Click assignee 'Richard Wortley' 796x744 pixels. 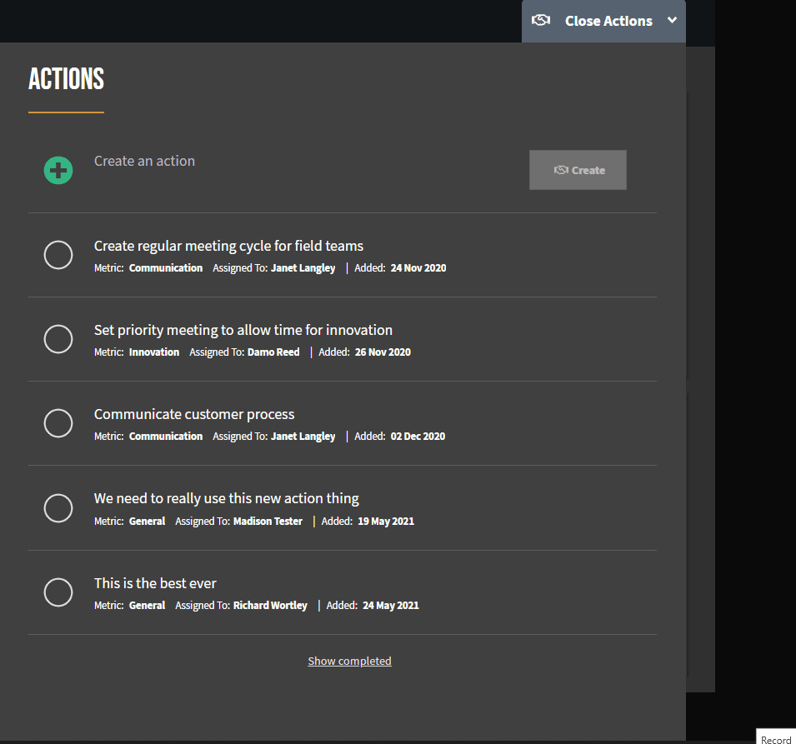click(x=270, y=606)
